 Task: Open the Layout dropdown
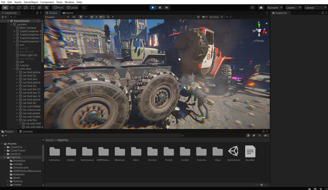(x=315, y=8)
